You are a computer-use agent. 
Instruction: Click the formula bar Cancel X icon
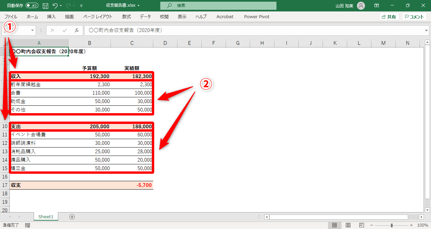point(53,30)
